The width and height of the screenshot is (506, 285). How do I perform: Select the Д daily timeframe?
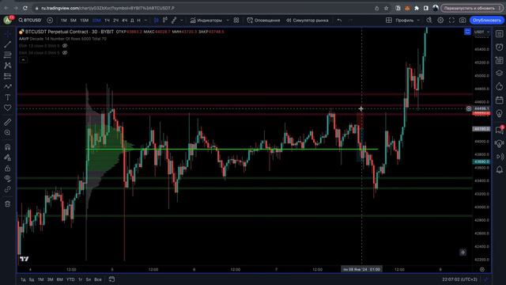132,21
